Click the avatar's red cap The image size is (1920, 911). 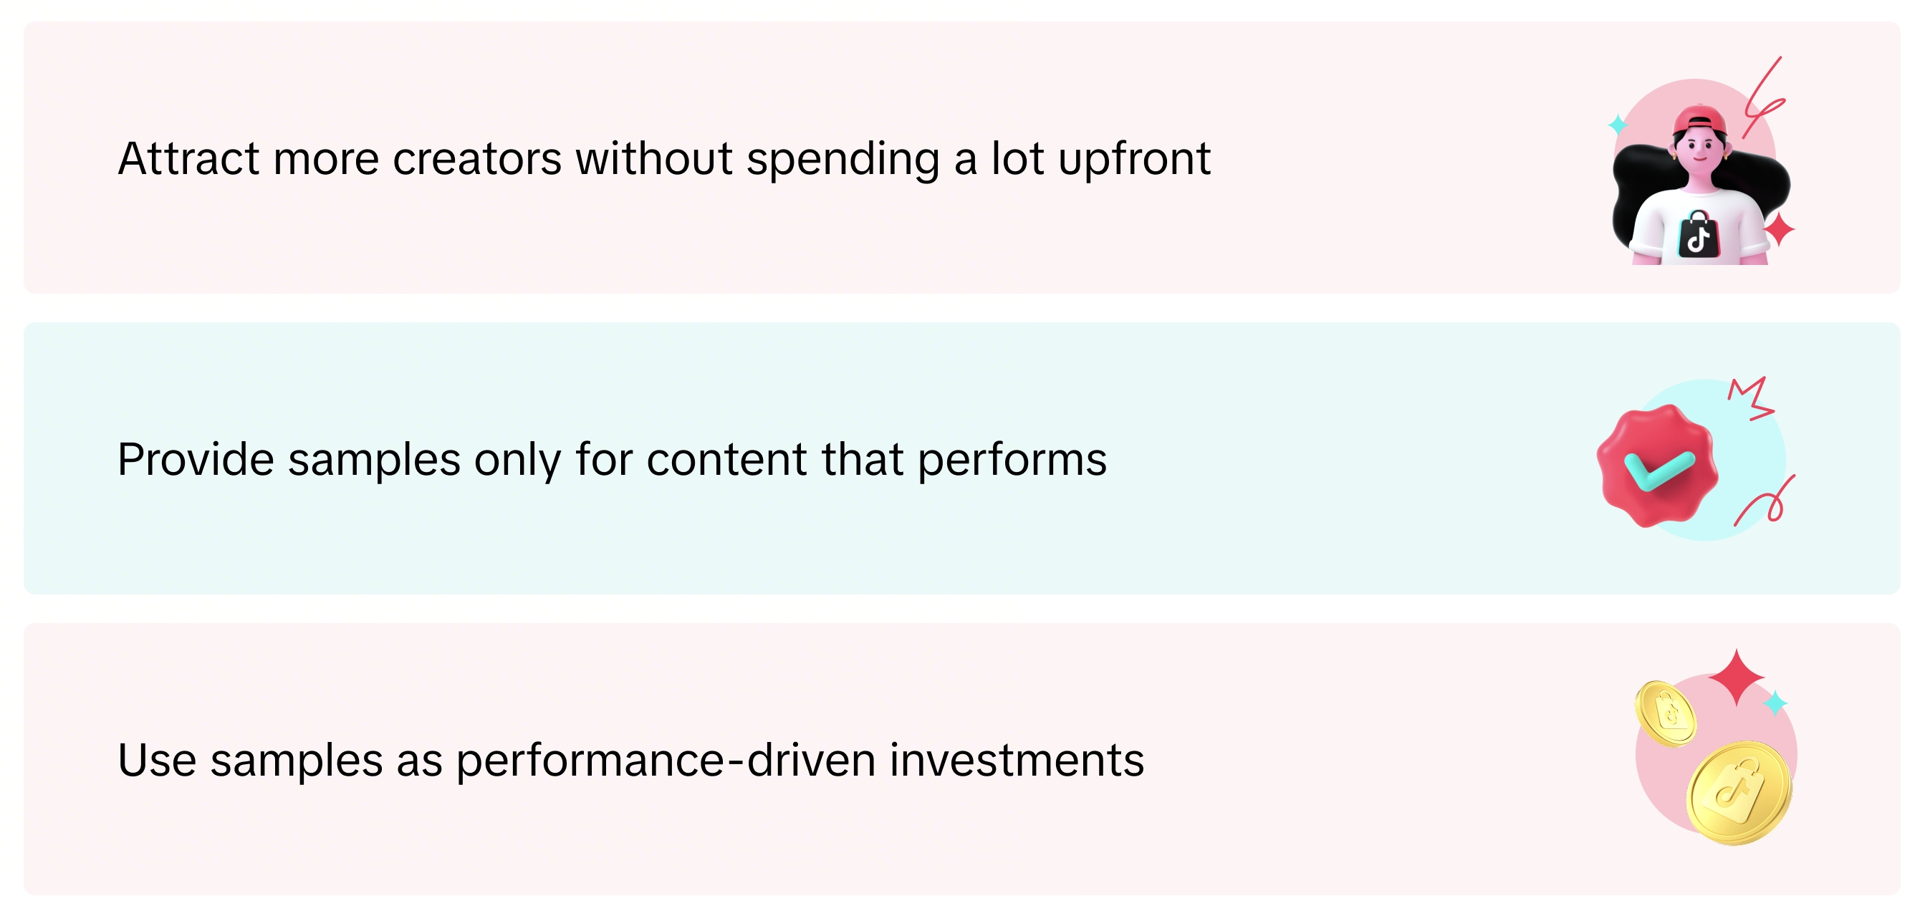click(x=1700, y=119)
